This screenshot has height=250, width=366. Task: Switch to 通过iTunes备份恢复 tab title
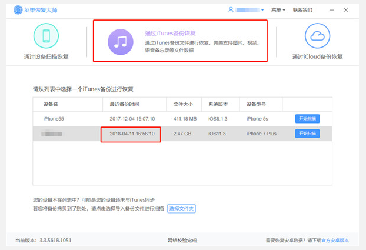click(170, 33)
